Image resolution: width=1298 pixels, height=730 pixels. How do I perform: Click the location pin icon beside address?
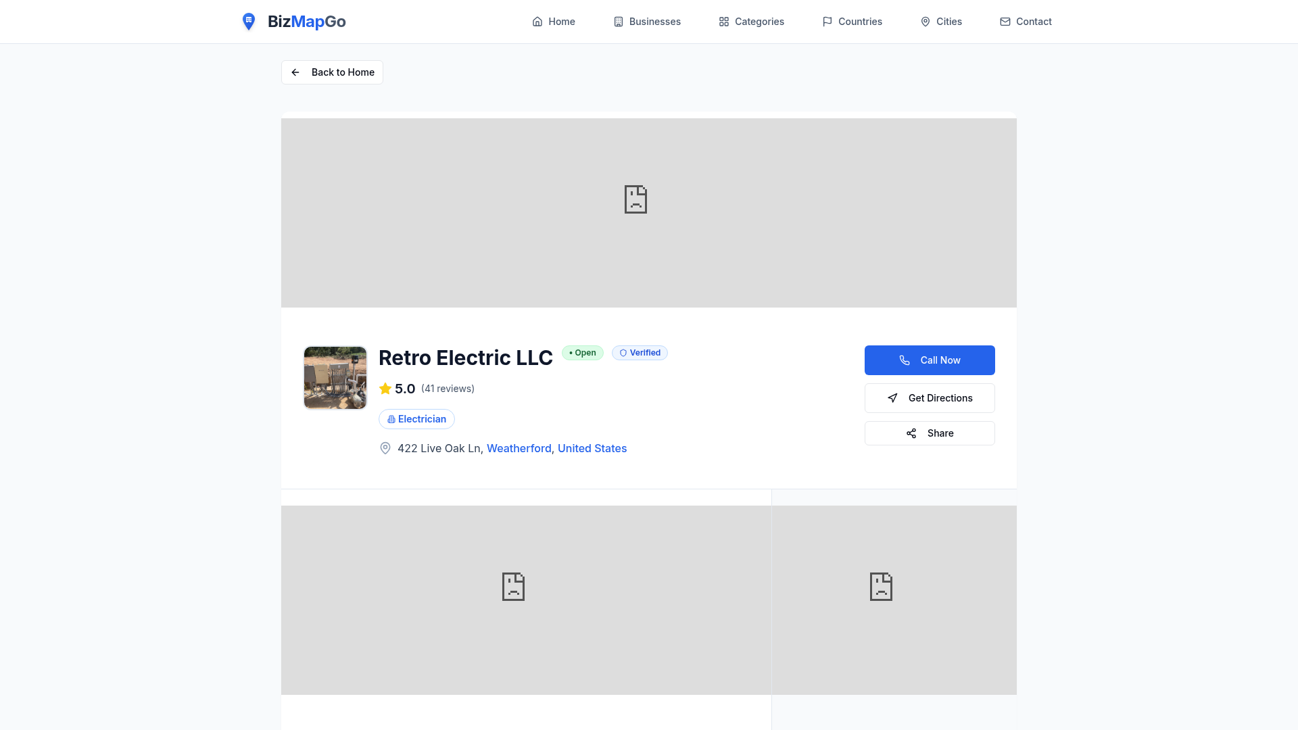pos(385,448)
